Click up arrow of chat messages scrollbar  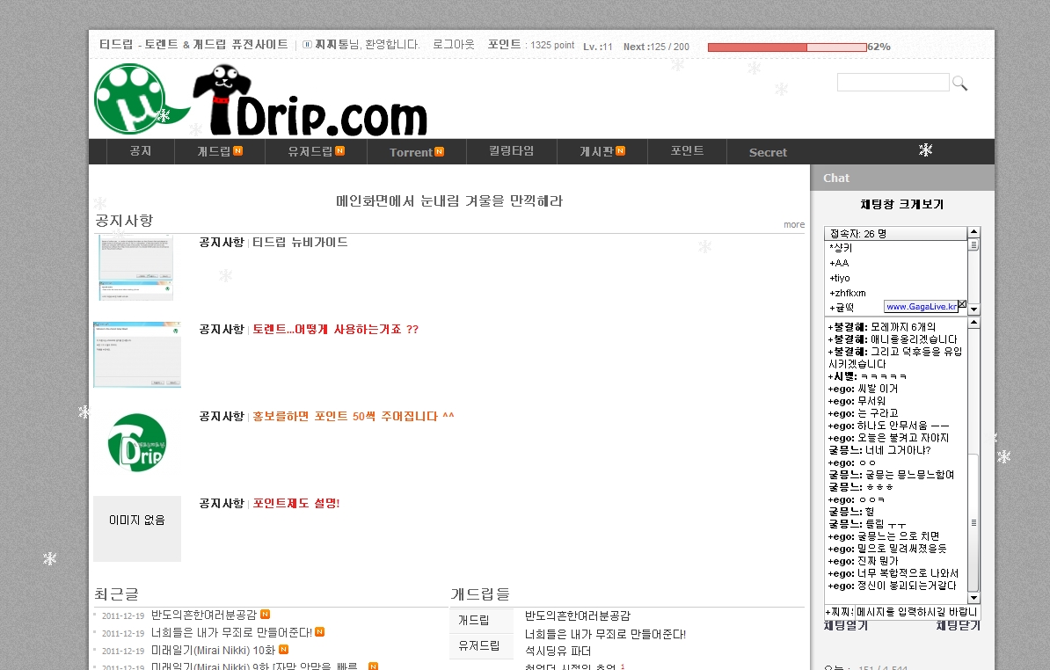point(974,323)
